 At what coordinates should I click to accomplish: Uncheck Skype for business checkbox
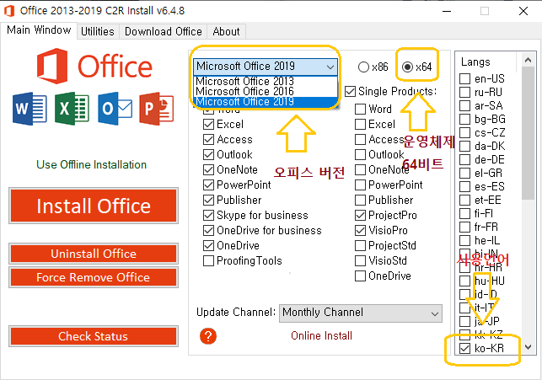[x=208, y=216]
